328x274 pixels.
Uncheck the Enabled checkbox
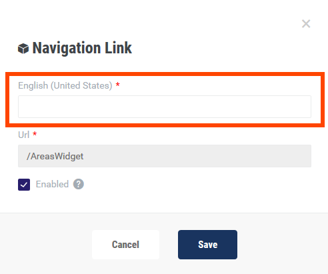point(24,185)
